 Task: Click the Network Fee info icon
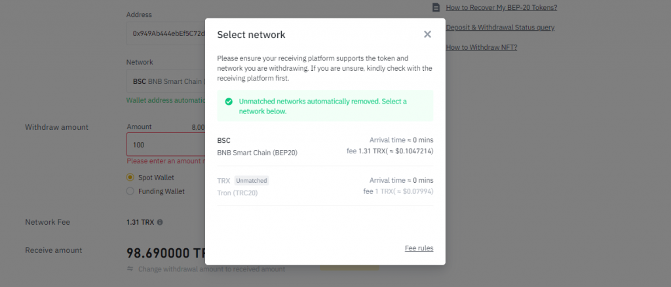[160, 222]
